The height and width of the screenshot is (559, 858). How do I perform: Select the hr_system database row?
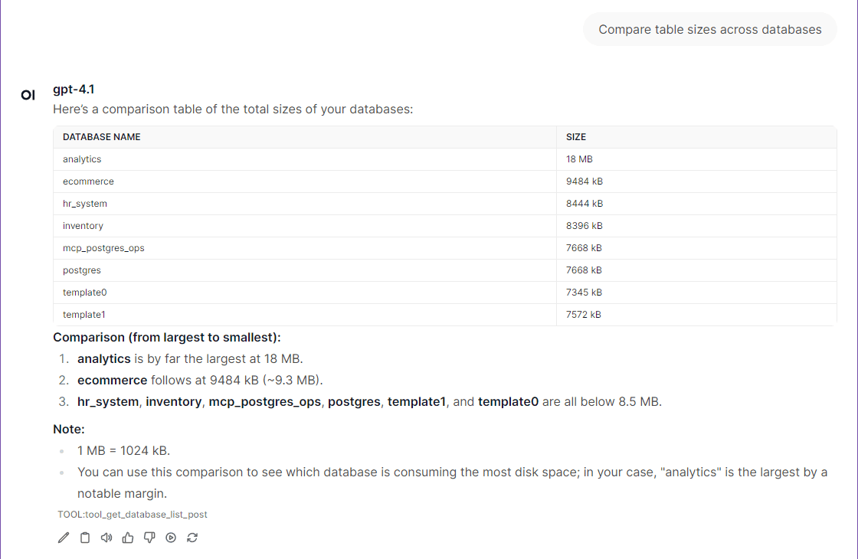pyautogui.click(x=85, y=203)
